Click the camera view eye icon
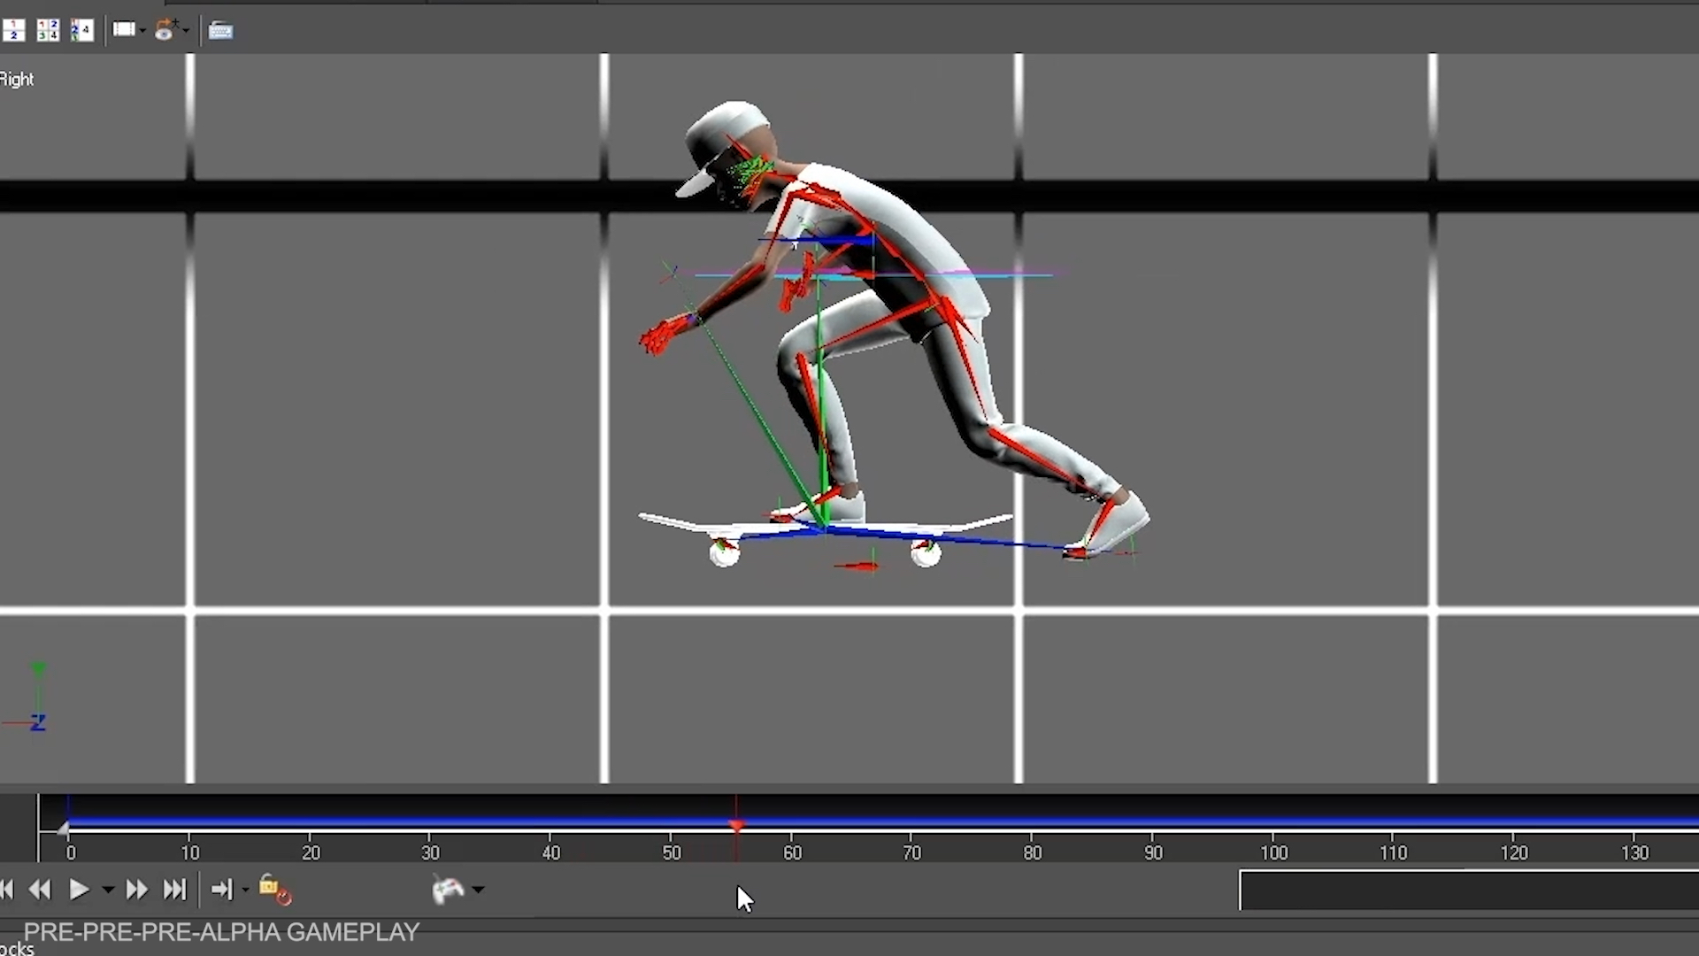The width and height of the screenshot is (1699, 956). coord(165,31)
